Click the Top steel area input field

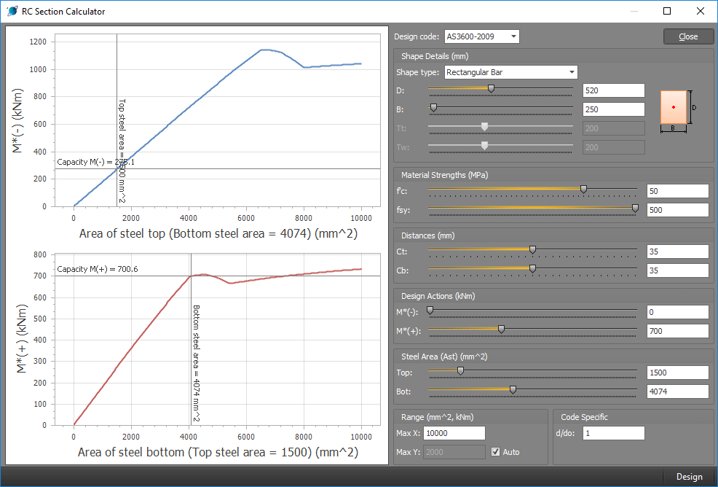click(x=677, y=373)
